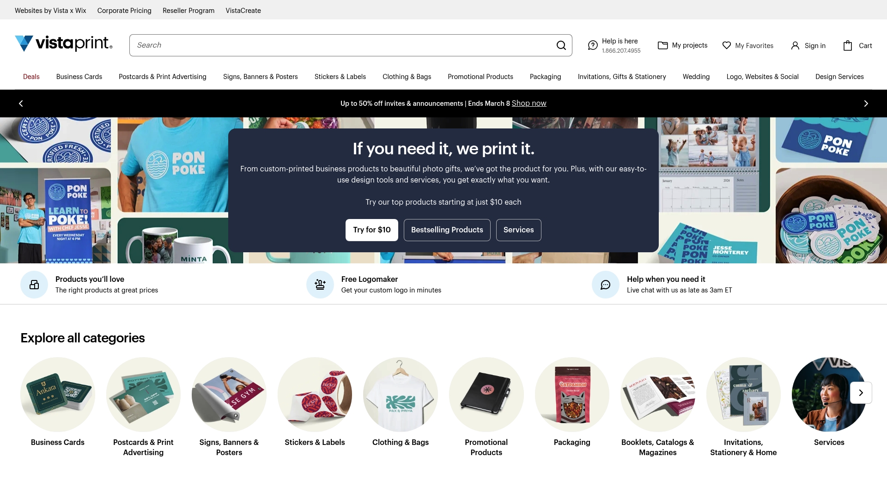
Task: Open Corporate Pricing link
Action: pyautogui.click(x=124, y=11)
